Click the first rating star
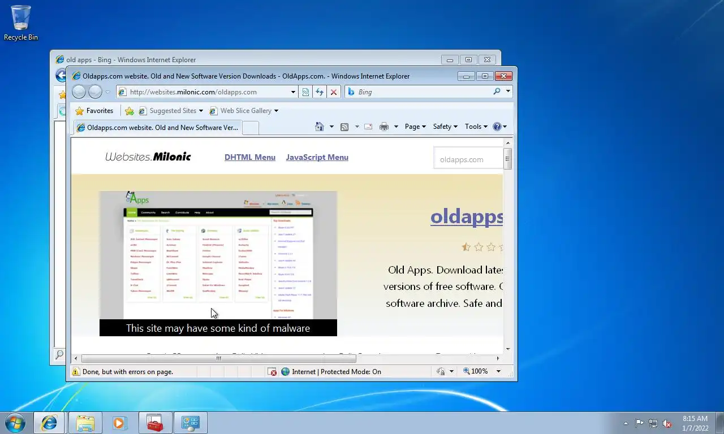 [x=466, y=247]
